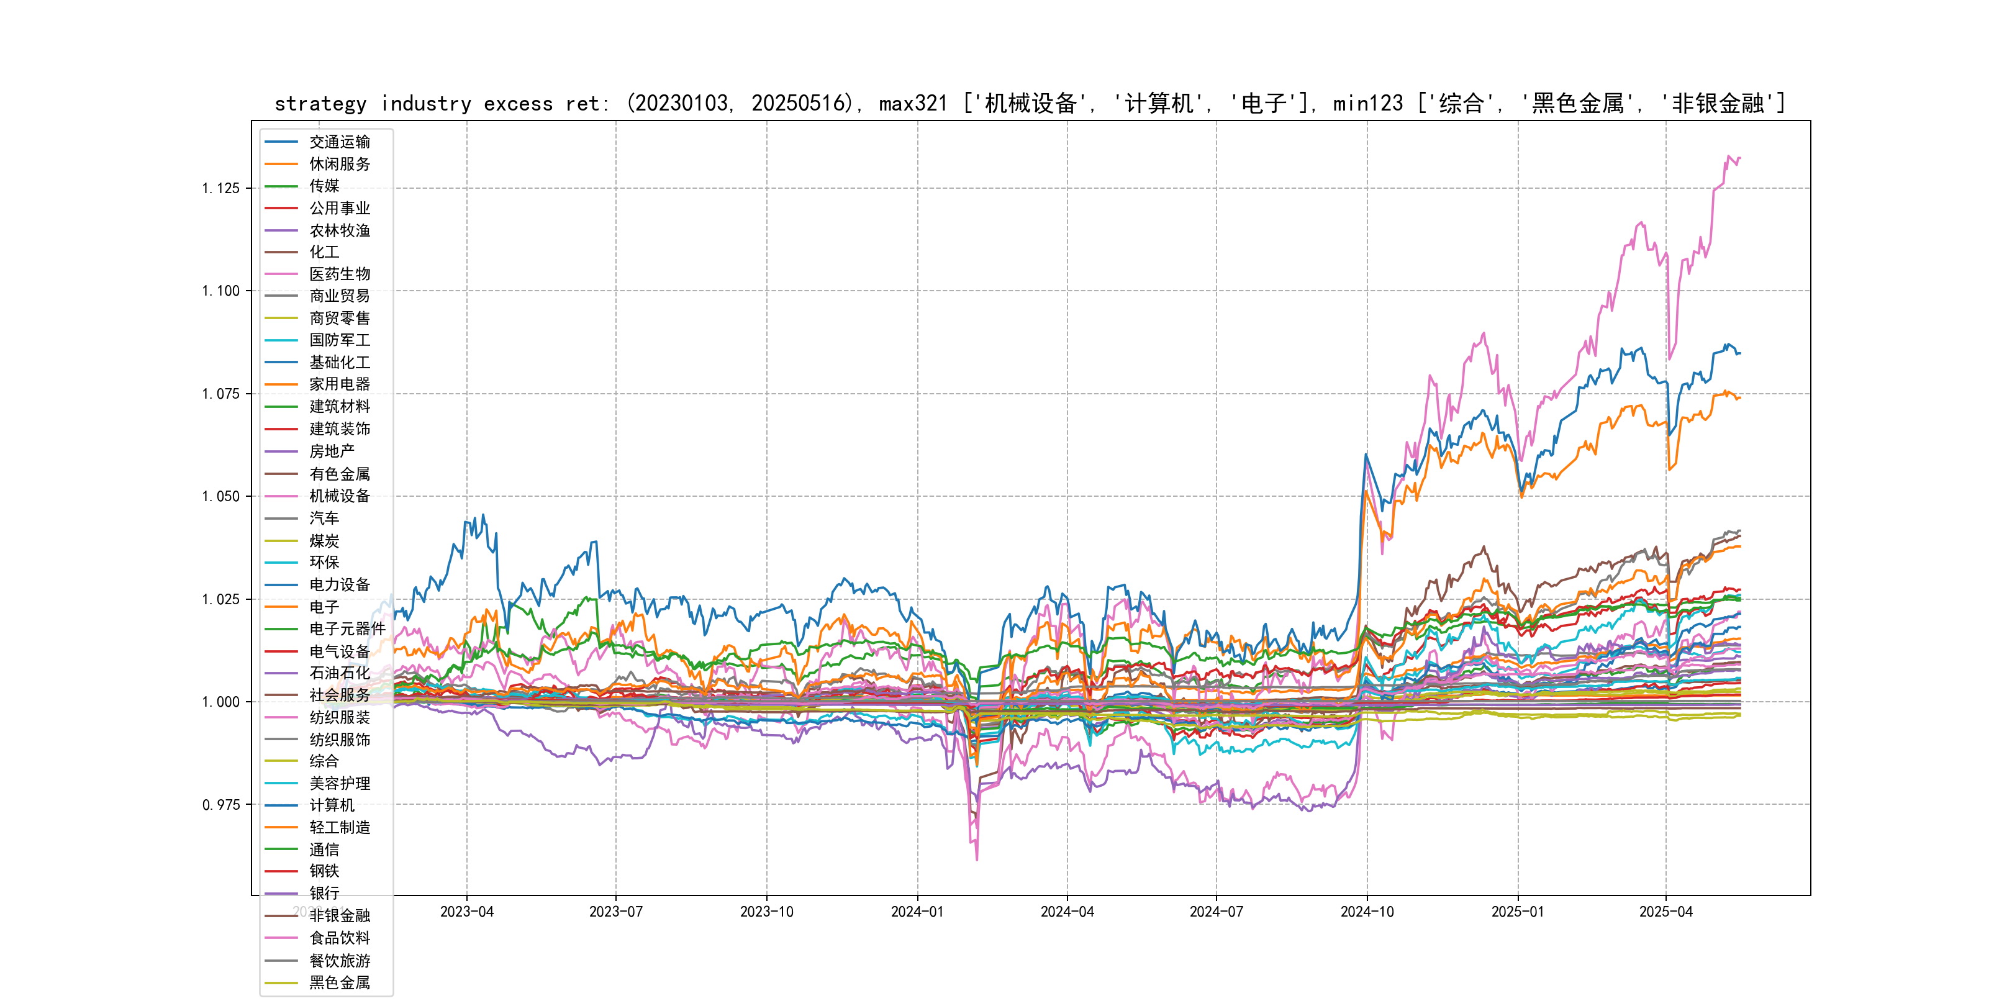Click the 交通运输 legend entry
2012x1006 pixels.
(339, 142)
